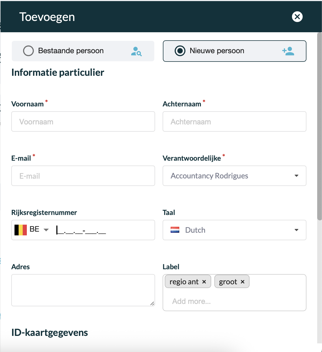Expand the BE country code selector
The width and height of the screenshot is (322, 352).
[39, 229]
